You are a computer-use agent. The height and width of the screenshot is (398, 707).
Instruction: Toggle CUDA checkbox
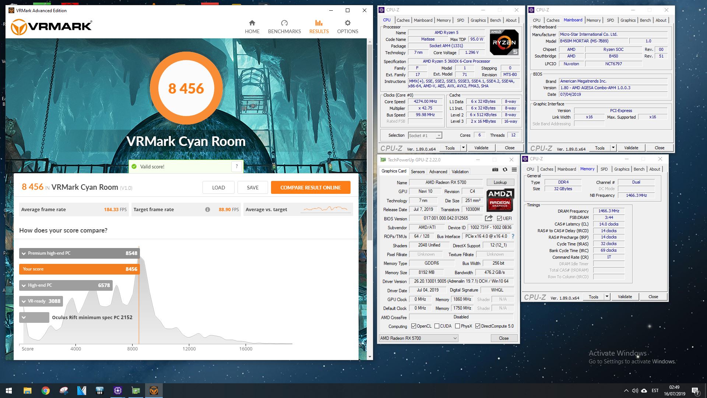click(437, 326)
